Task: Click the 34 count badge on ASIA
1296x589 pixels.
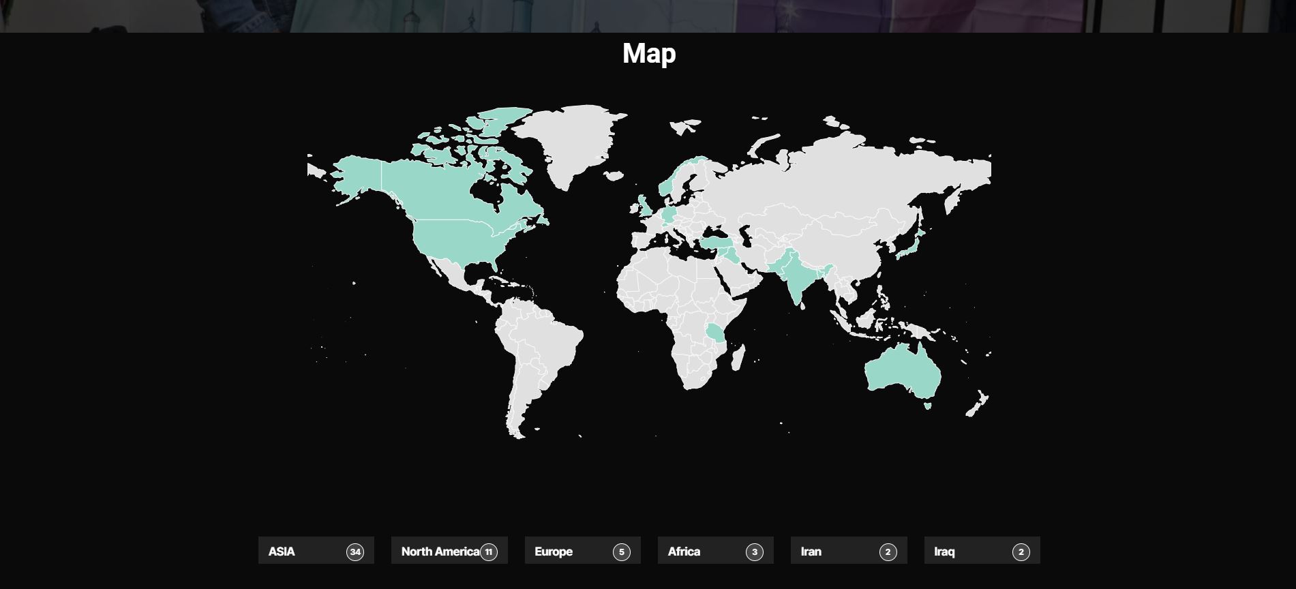Action: 355,552
